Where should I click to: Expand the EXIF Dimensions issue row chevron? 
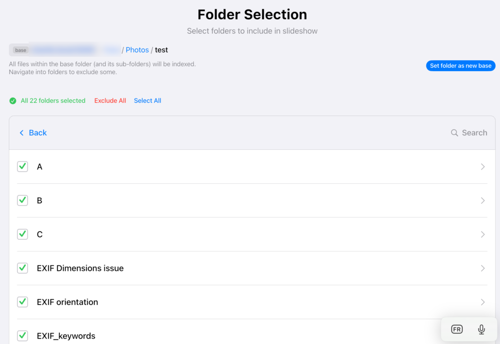[x=483, y=268]
